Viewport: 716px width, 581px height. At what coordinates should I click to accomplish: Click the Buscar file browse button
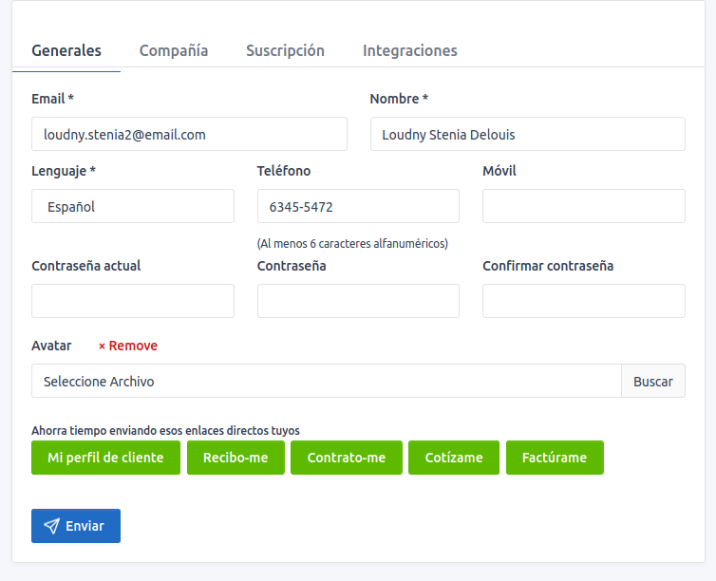[x=652, y=382]
